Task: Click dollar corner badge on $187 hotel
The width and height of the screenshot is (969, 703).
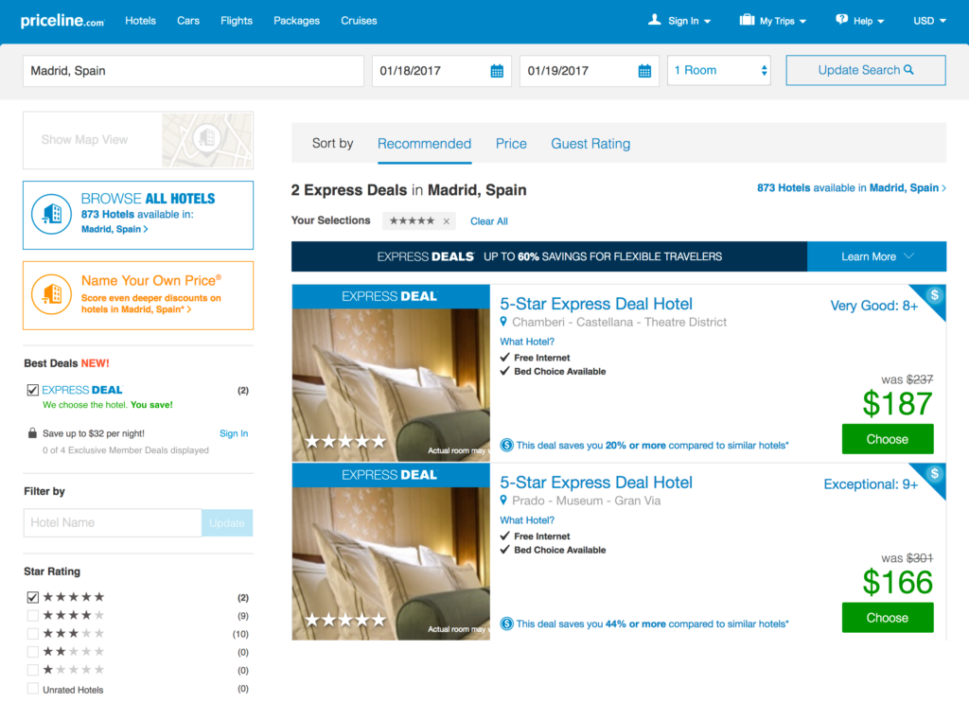Action: 934,296
